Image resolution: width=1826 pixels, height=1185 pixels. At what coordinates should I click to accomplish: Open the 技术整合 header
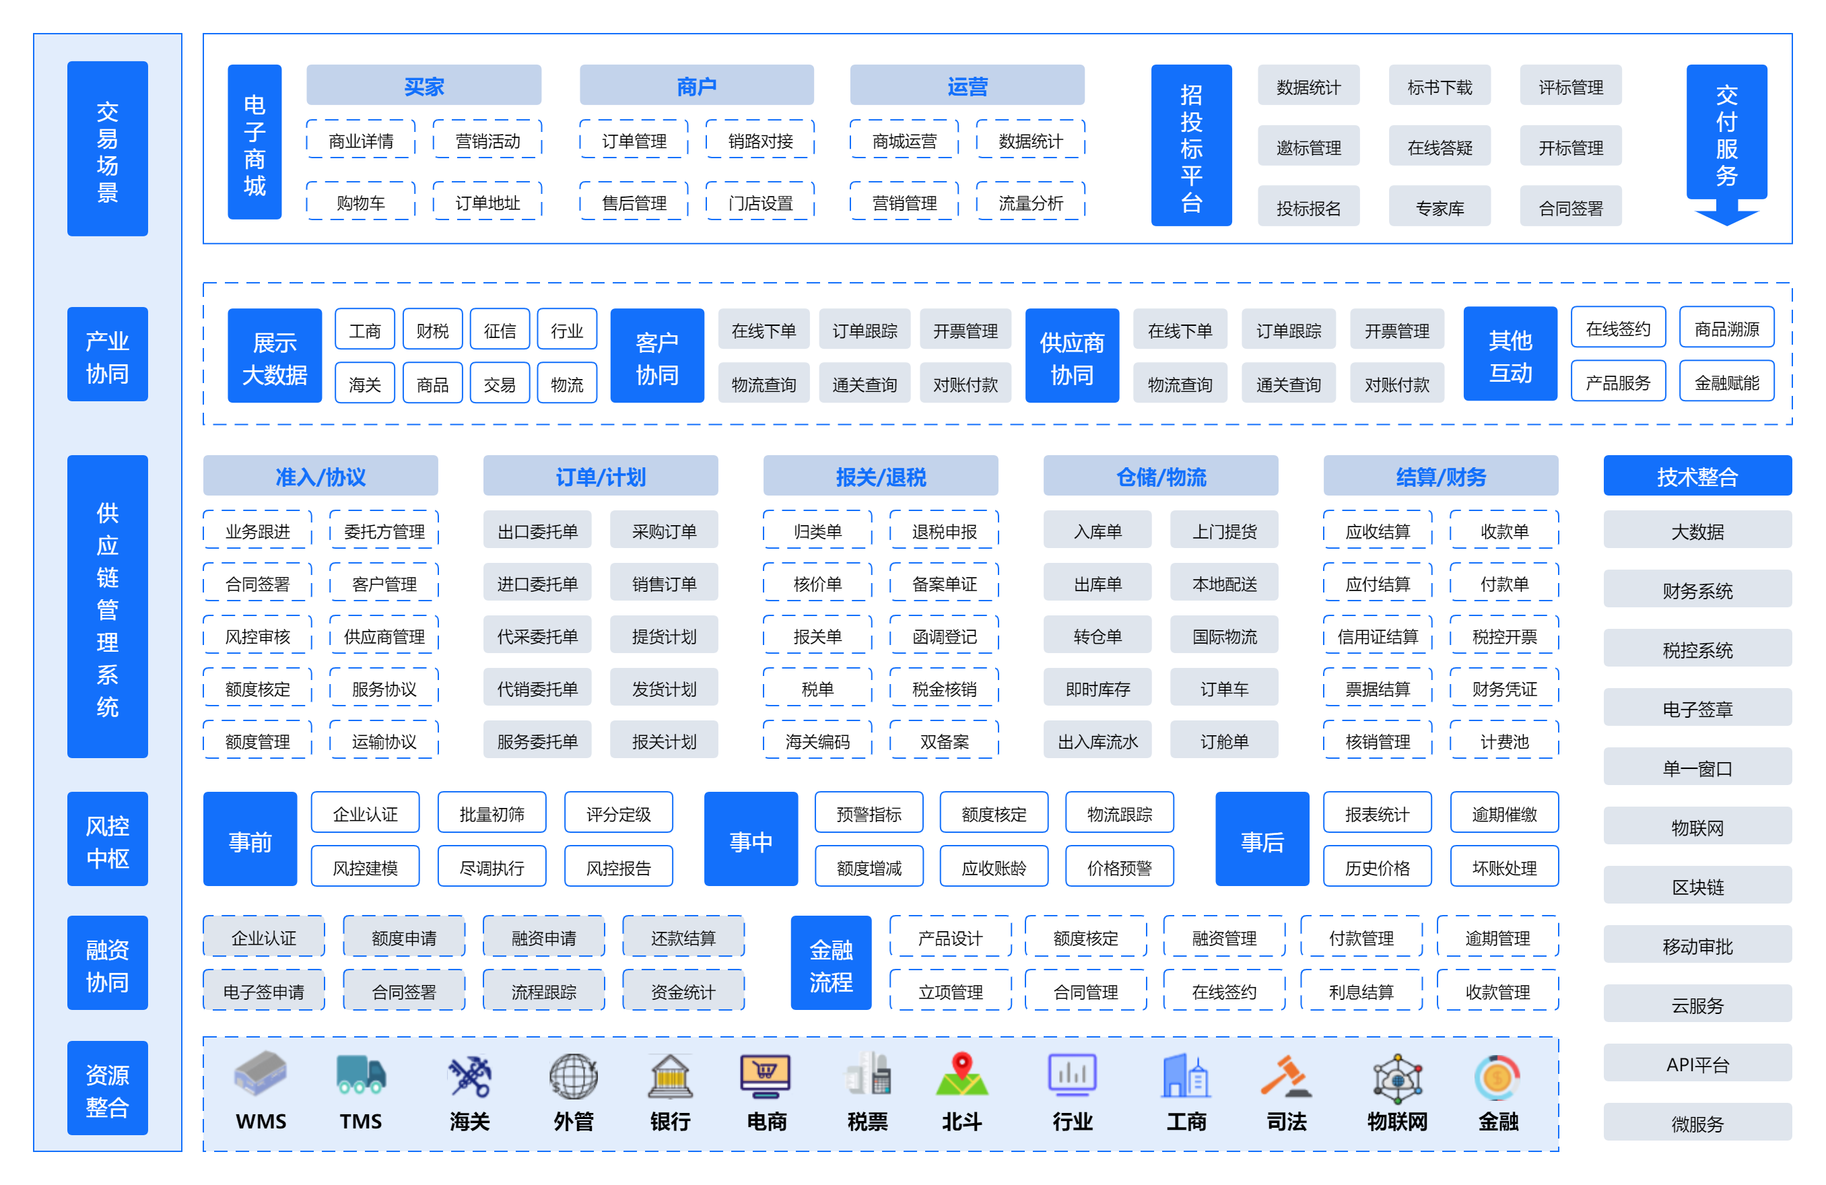(x=1697, y=476)
